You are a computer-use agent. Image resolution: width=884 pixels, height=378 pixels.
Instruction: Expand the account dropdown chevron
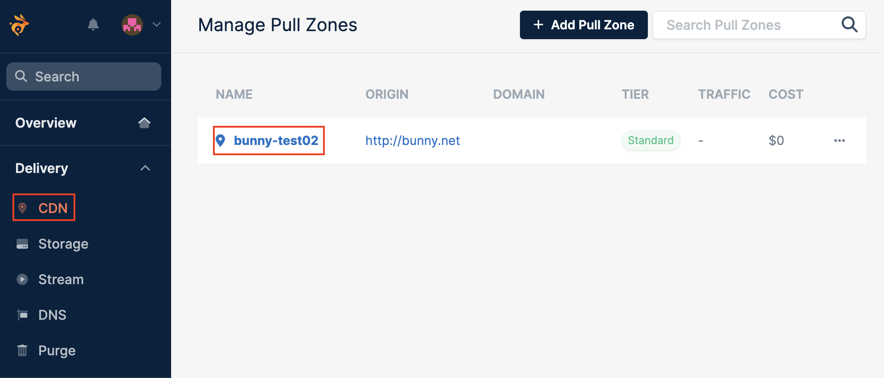(x=156, y=24)
